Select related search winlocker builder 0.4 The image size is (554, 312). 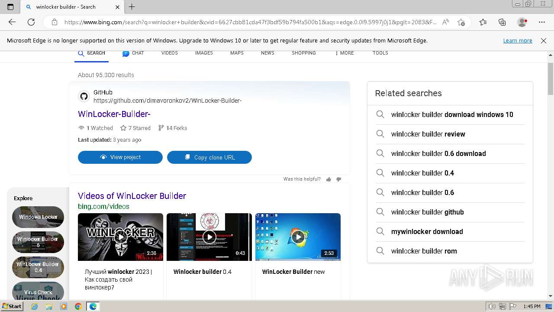(x=450, y=173)
